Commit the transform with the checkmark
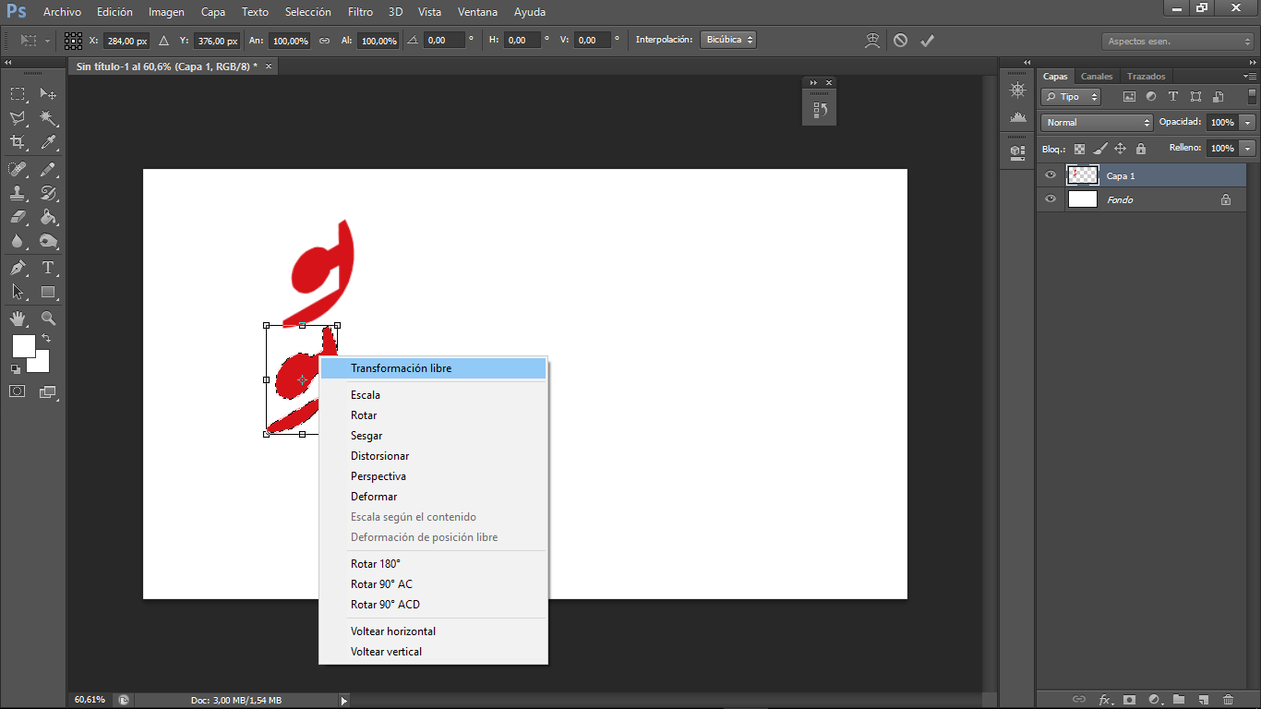Image resolution: width=1261 pixels, height=709 pixels. pos(928,41)
